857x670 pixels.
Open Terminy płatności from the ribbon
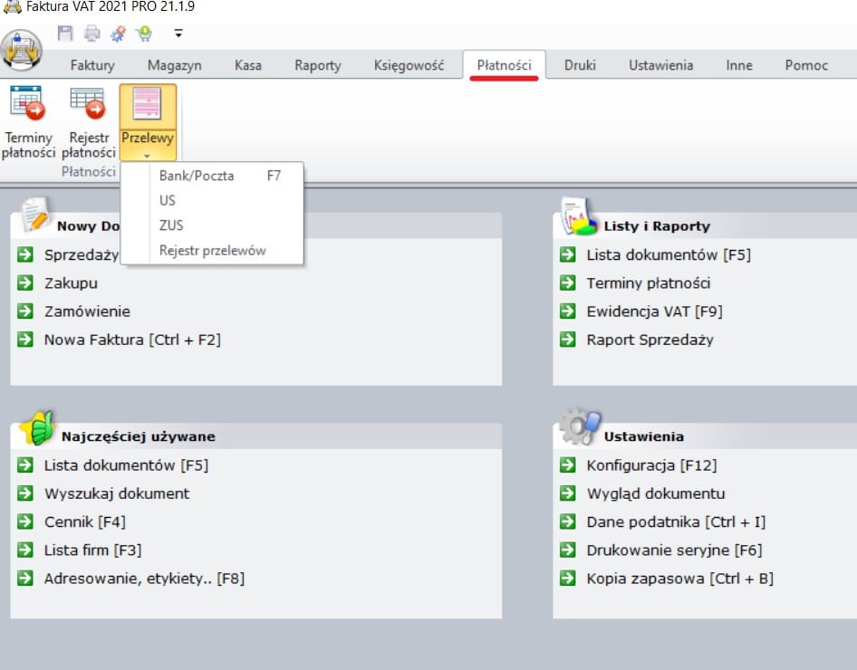(28, 122)
